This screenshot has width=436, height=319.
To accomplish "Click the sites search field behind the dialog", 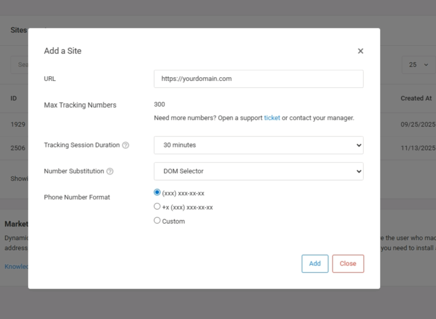I will coord(20,65).
